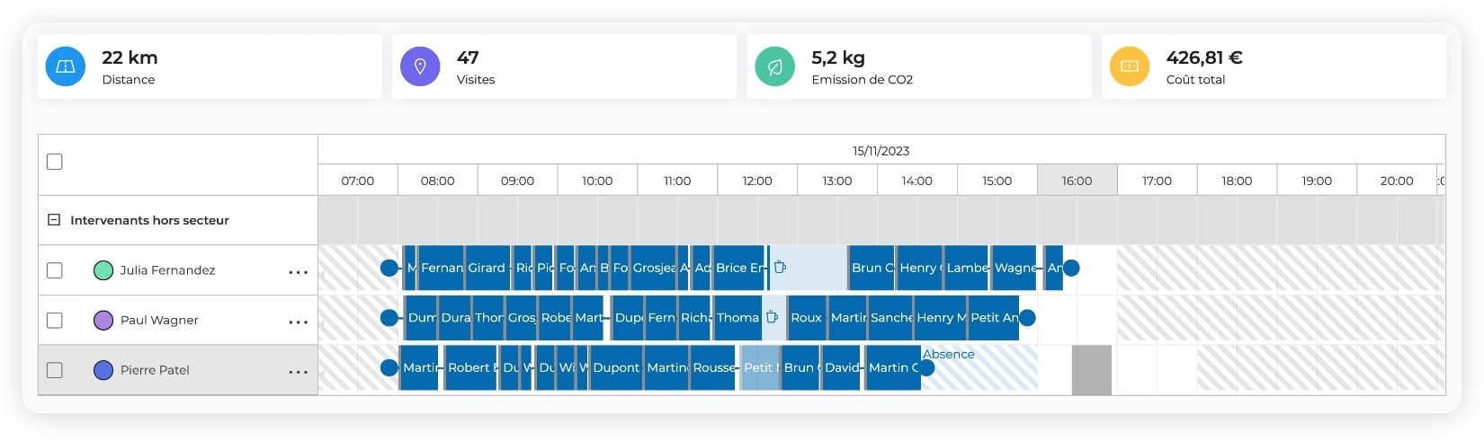Open the three-dot menu for Pierre Patel

tap(298, 371)
